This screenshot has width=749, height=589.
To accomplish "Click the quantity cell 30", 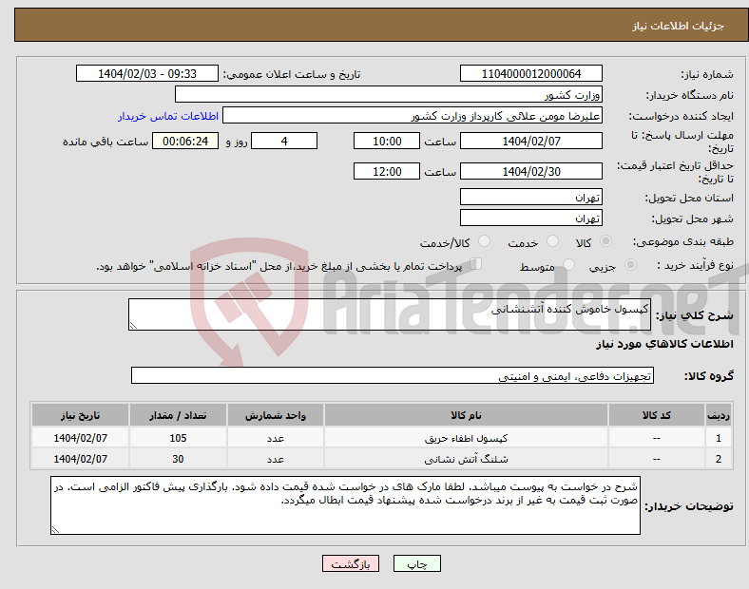I will point(178,459).
